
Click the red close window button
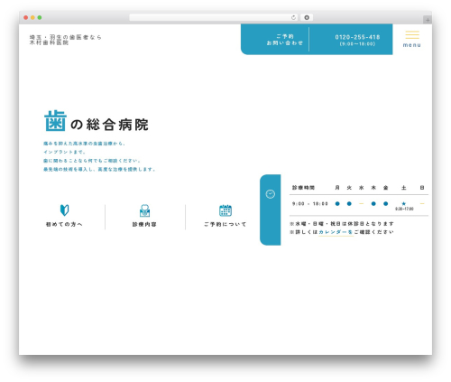pyautogui.click(x=26, y=17)
